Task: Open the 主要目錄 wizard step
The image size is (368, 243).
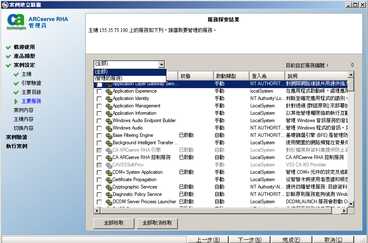Action: 31,92
